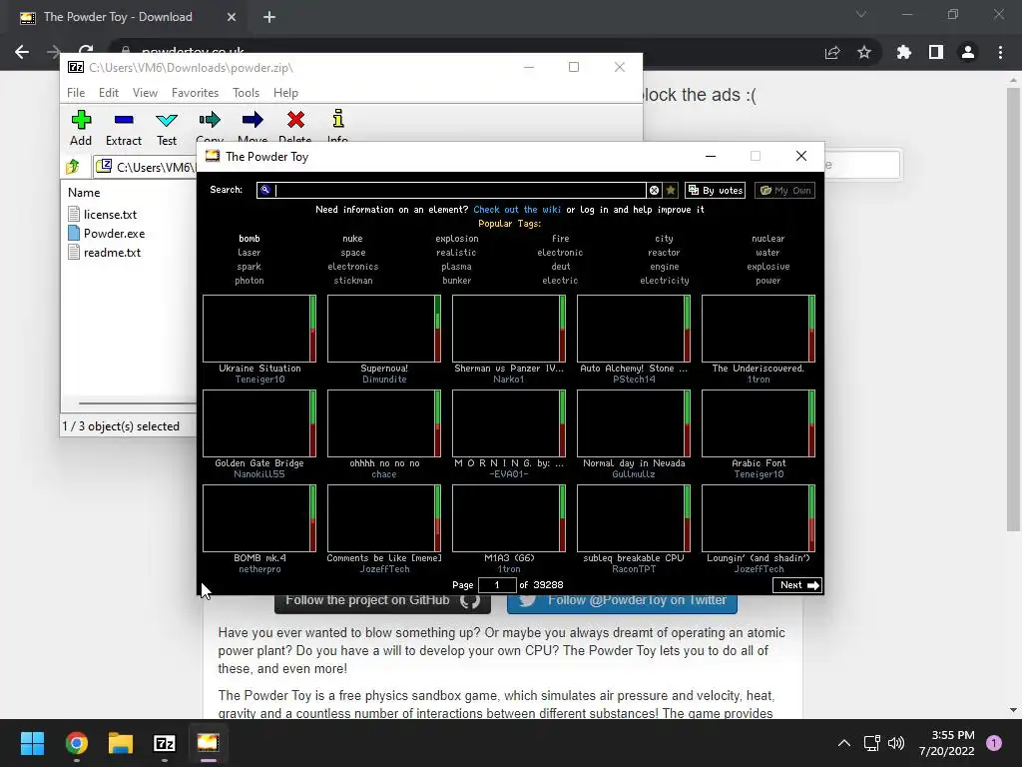Select the stickman tag
The height and width of the screenshot is (767, 1022).
point(352,281)
